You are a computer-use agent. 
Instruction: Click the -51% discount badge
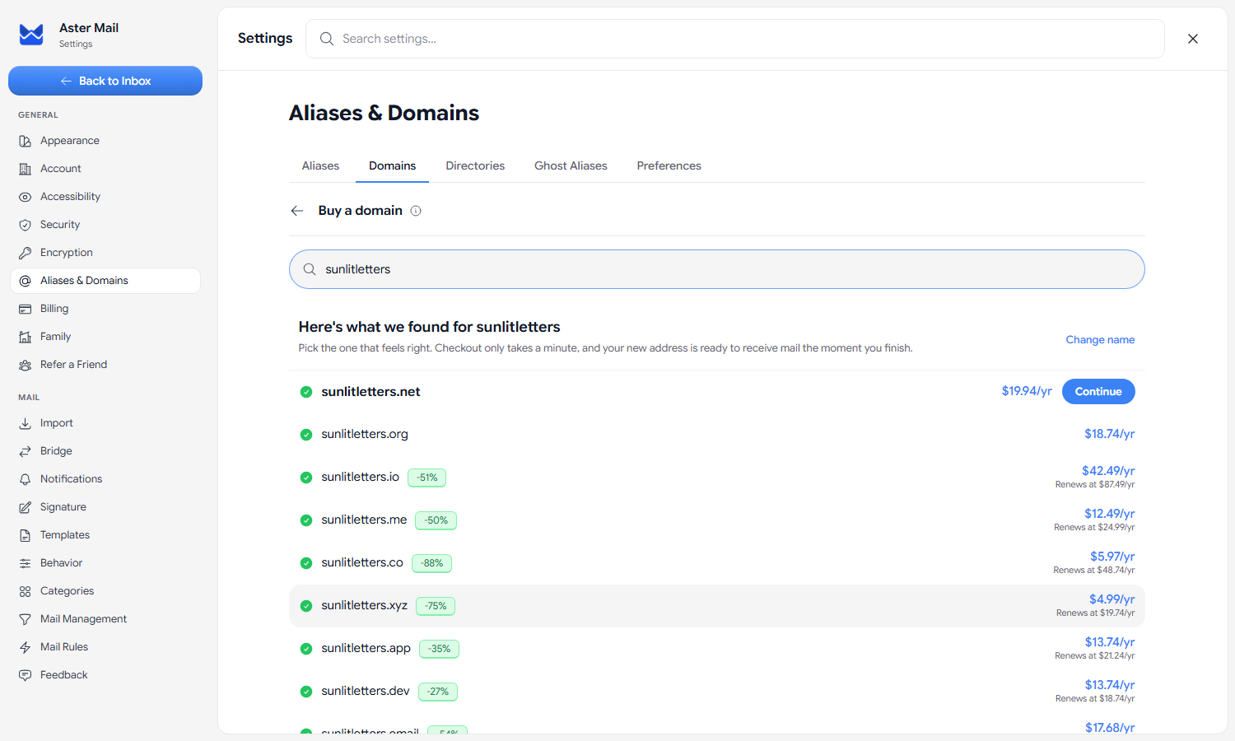[x=427, y=478]
